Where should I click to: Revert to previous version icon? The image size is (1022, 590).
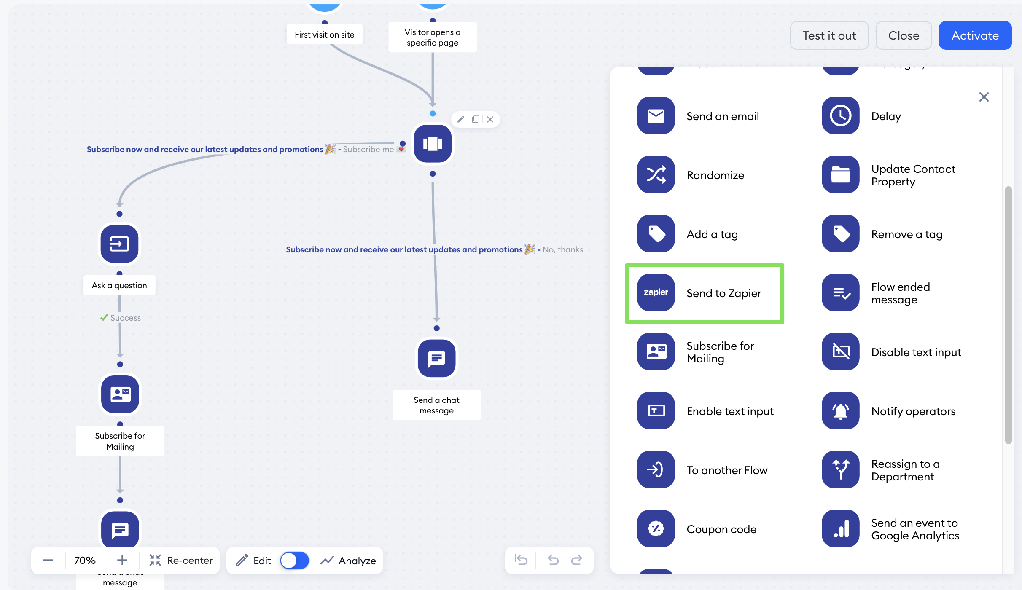click(521, 560)
